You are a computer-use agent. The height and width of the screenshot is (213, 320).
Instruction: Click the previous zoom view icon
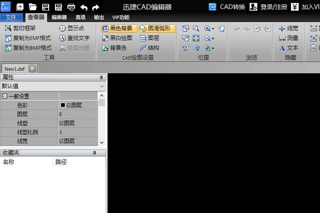[196, 48]
